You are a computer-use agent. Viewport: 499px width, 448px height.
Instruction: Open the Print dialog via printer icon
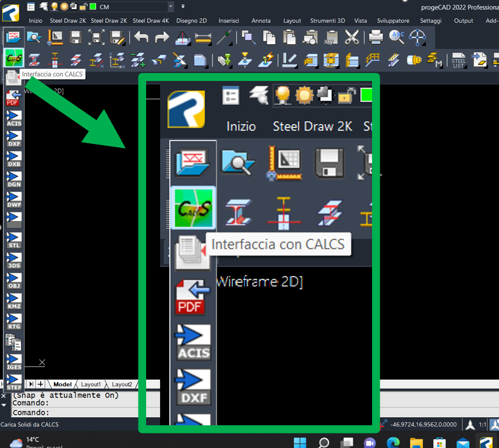click(376, 37)
